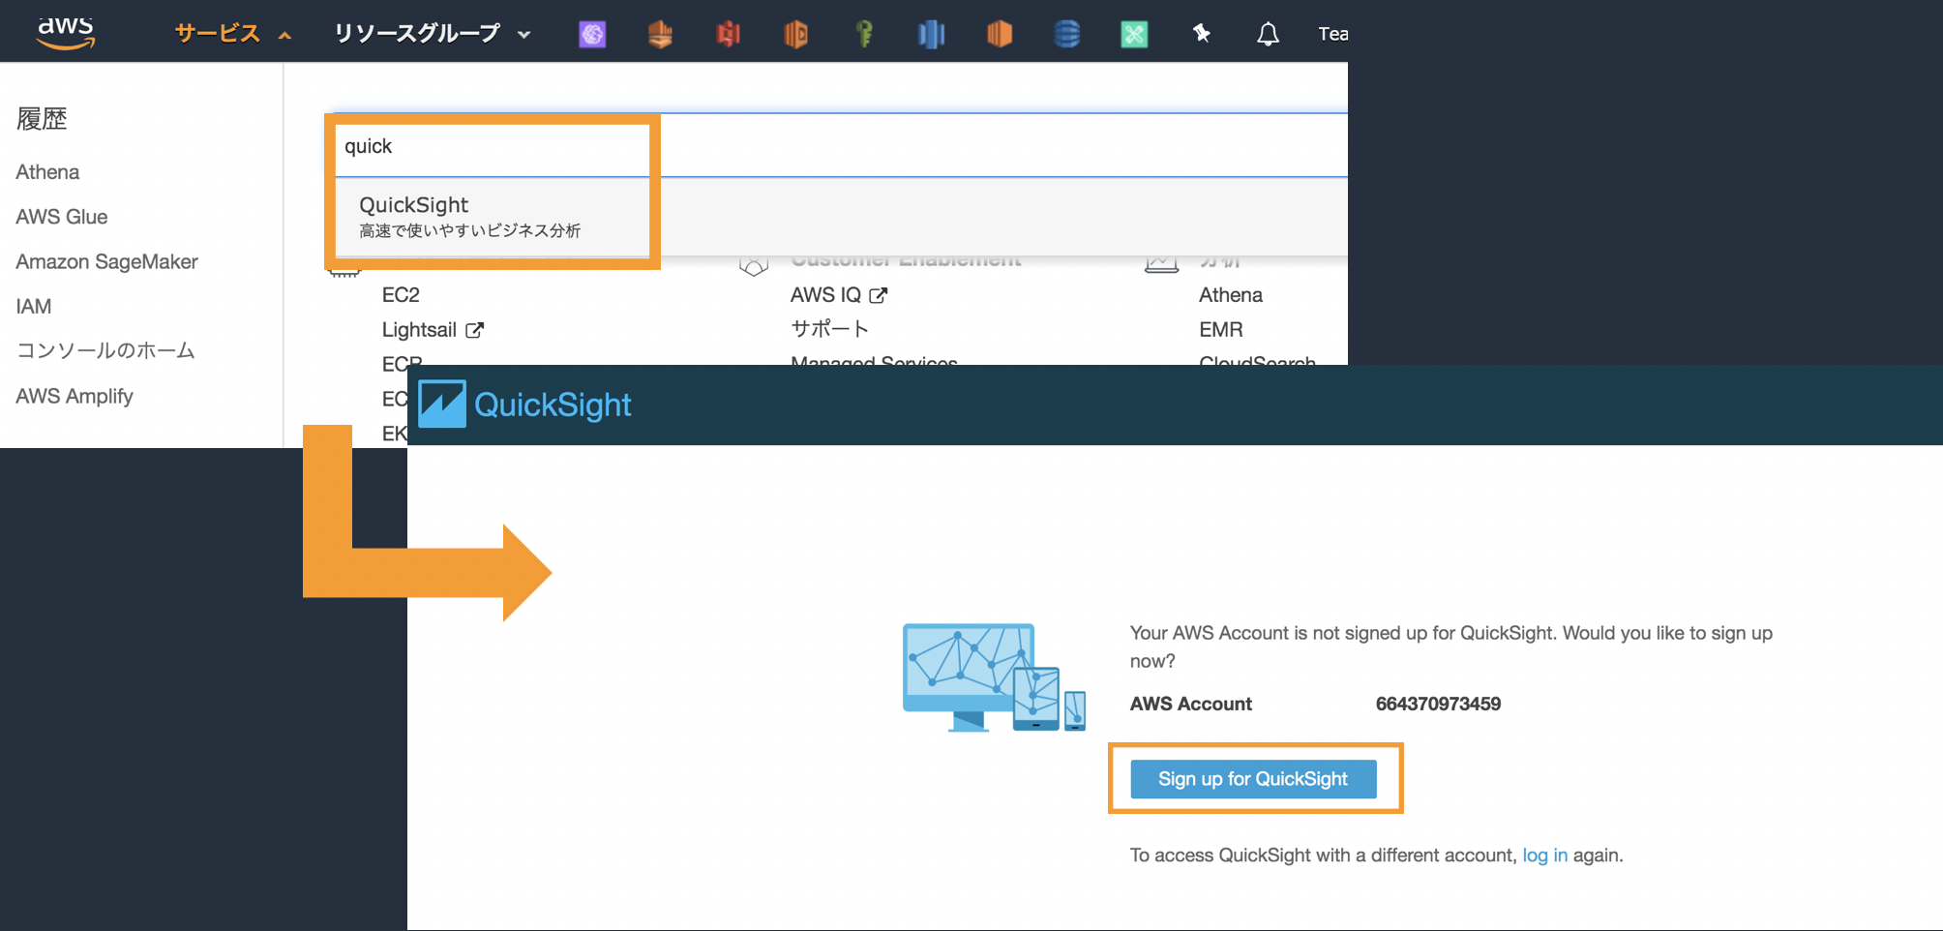Viewport: 1943px width, 931px height.
Task: Click the AWS Account label
Action: (1190, 704)
